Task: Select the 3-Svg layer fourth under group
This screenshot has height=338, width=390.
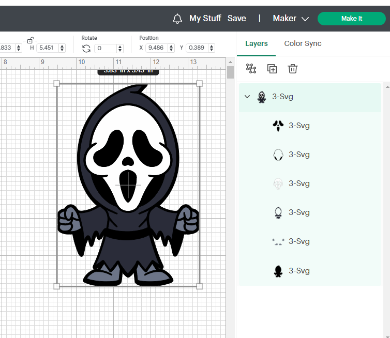Action: (x=310, y=212)
